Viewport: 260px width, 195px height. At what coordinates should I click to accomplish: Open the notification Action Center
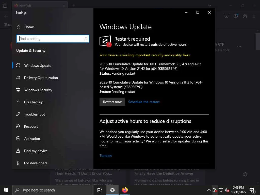(x=252, y=190)
